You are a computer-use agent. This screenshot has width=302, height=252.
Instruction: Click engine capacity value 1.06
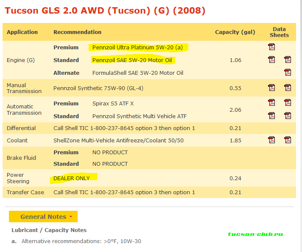(235, 60)
